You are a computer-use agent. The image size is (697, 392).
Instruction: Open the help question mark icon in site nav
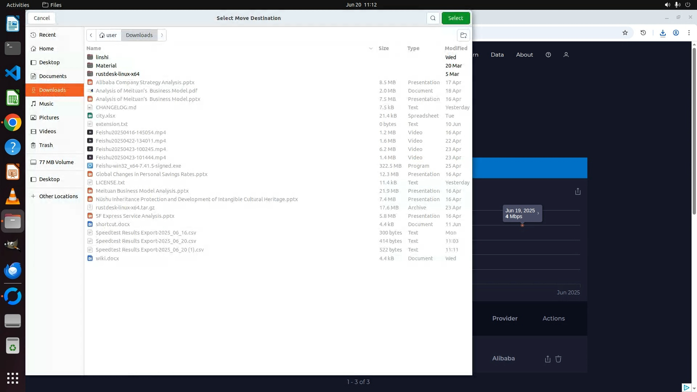pos(548,55)
